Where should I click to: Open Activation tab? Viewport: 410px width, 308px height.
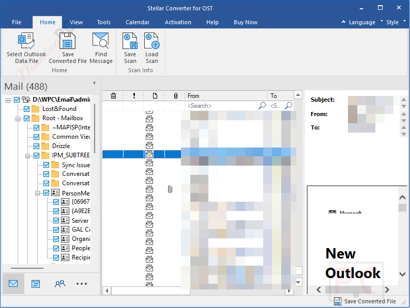pos(178,22)
